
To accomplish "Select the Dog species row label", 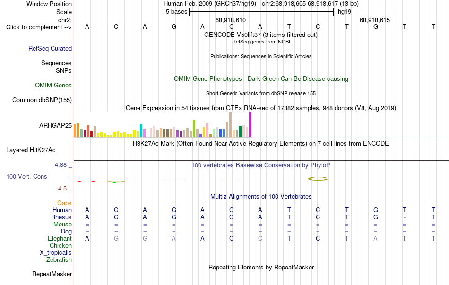I will click(x=67, y=232).
